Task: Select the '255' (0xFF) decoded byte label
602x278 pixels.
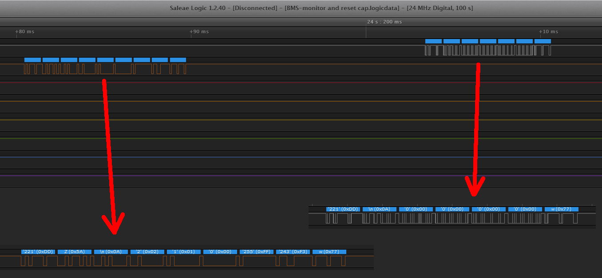Action: 256,252
